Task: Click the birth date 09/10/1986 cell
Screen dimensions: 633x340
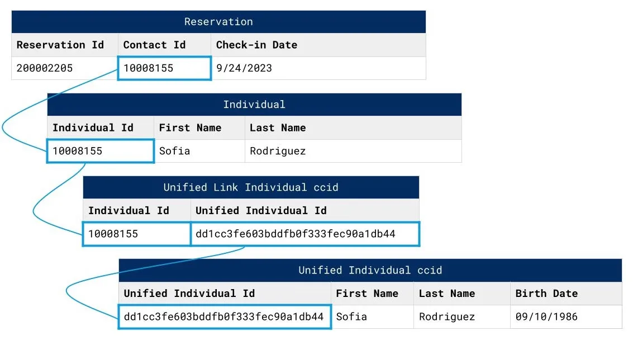Action: pyautogui.click(x=546, y=317)
